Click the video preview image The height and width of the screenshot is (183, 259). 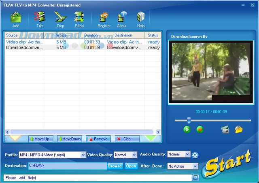pyautogui.click(x=211, y=72)
